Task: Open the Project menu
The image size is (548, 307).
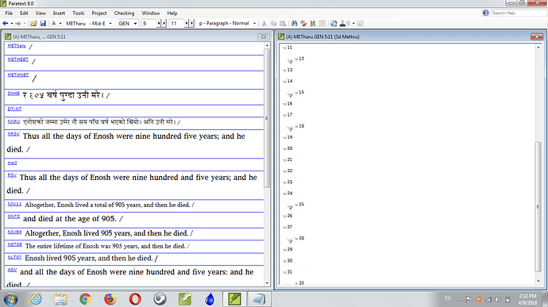Action: [99, 13]
